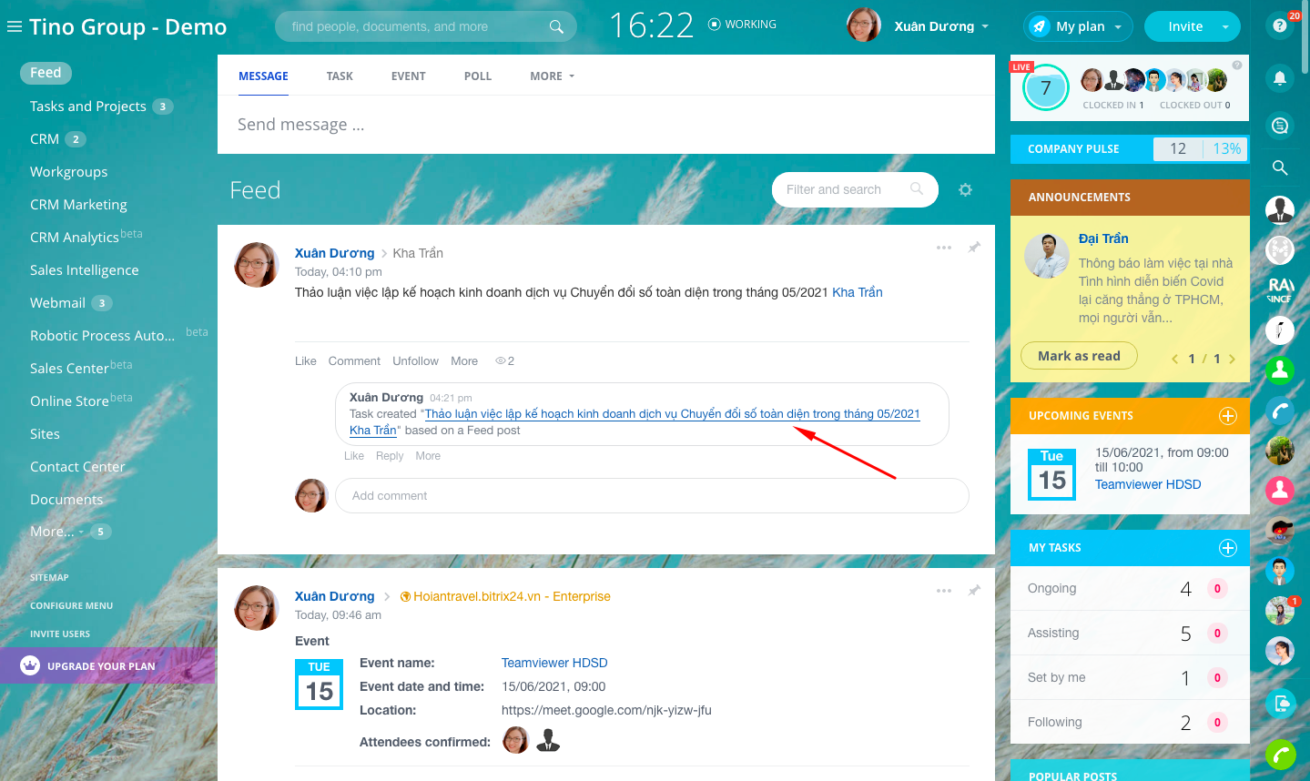Expand More... in the left menu
This screenshot has height=781, width=1310.
tap(56, 532)
